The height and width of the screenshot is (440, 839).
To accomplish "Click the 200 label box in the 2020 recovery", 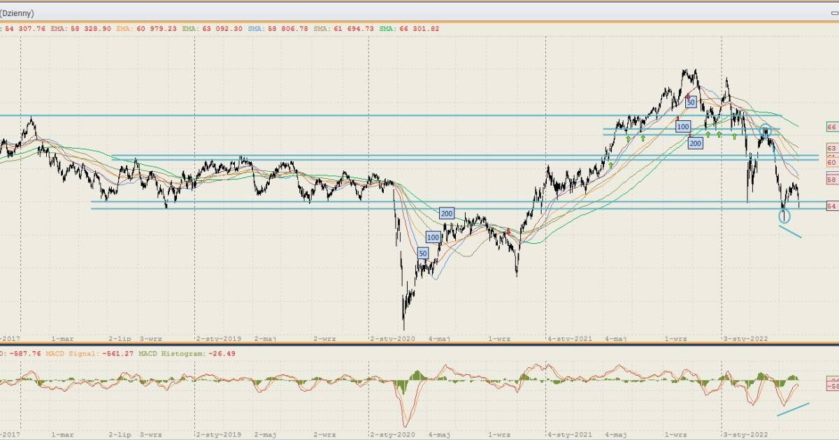I will pos(447,213).
